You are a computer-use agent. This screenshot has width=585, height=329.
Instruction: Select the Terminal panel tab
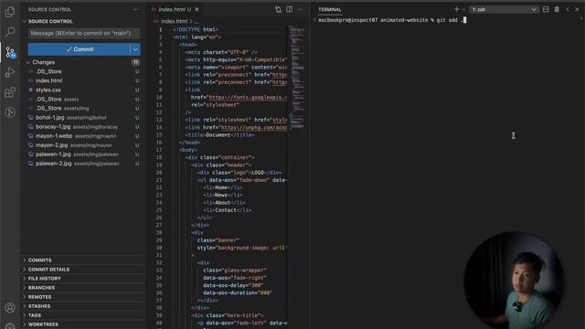pos(330,10)
